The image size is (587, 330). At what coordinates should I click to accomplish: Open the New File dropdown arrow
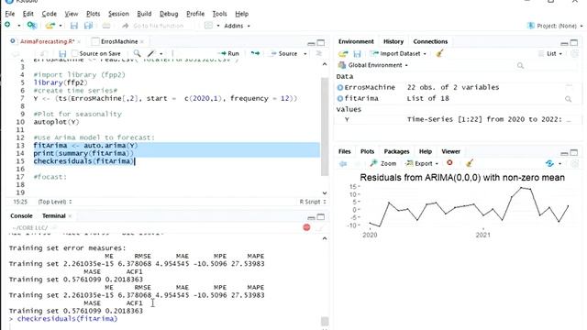pos(18,26)
